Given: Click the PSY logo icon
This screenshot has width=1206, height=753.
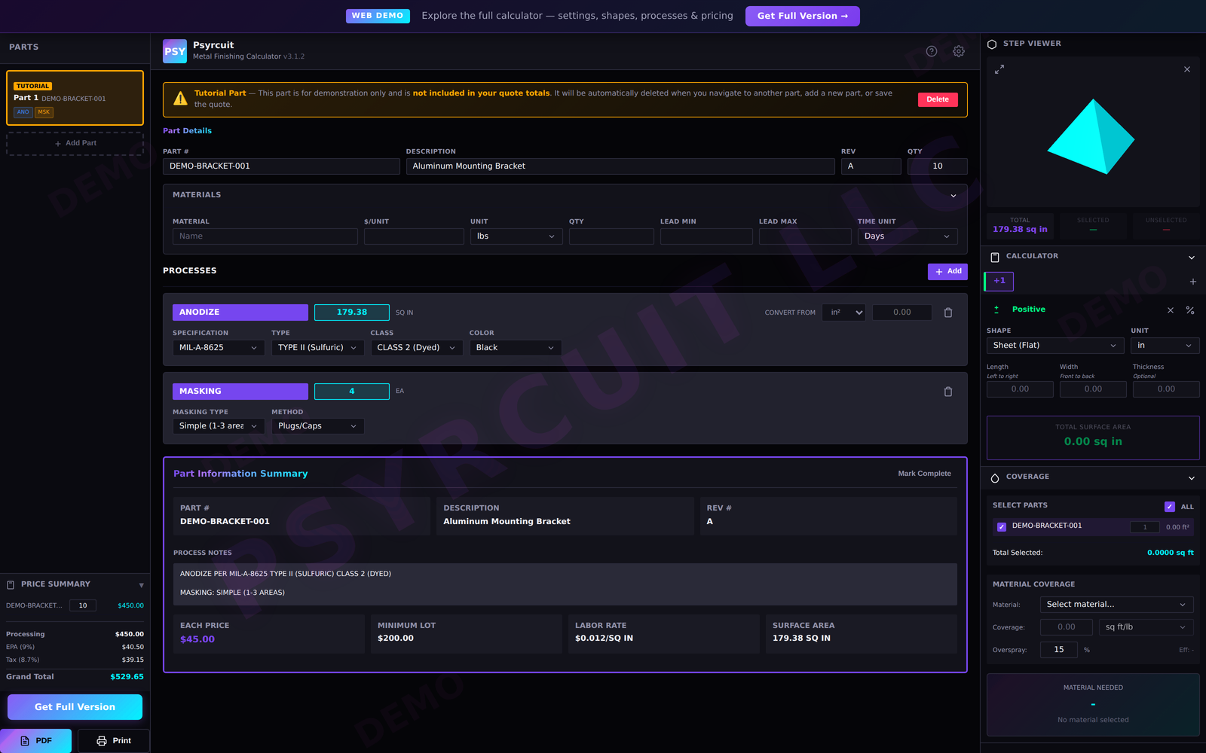Looking at the screenshot, I should click(x=175, y=51).
